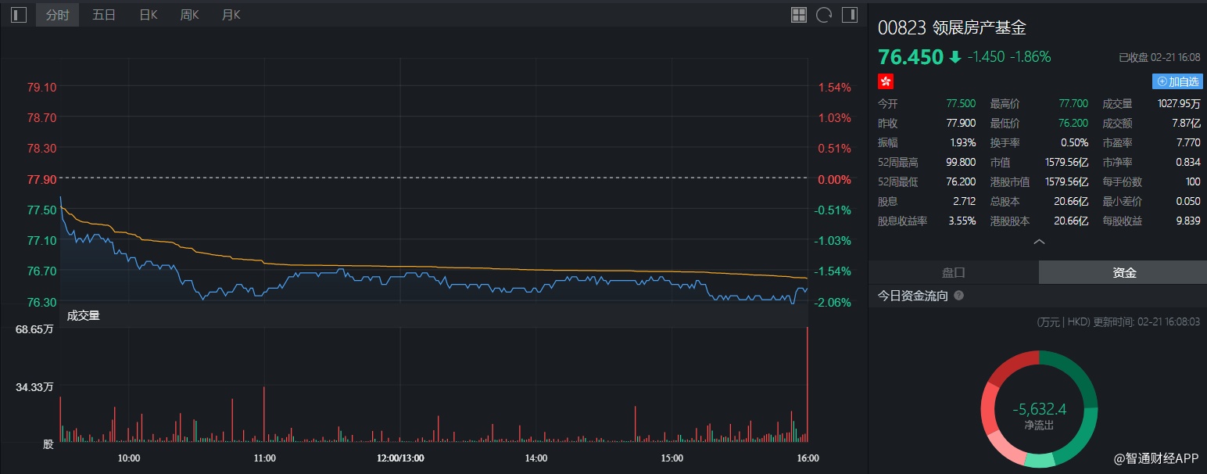
Task: Refresh the chart with circular arrow icon
Action: (823, 15)
